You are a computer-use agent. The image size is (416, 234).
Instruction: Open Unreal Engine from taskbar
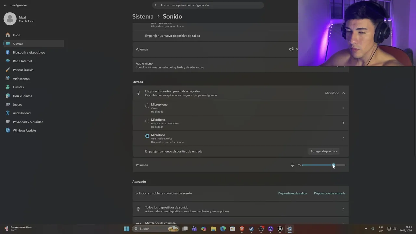[x=280, y=229]
